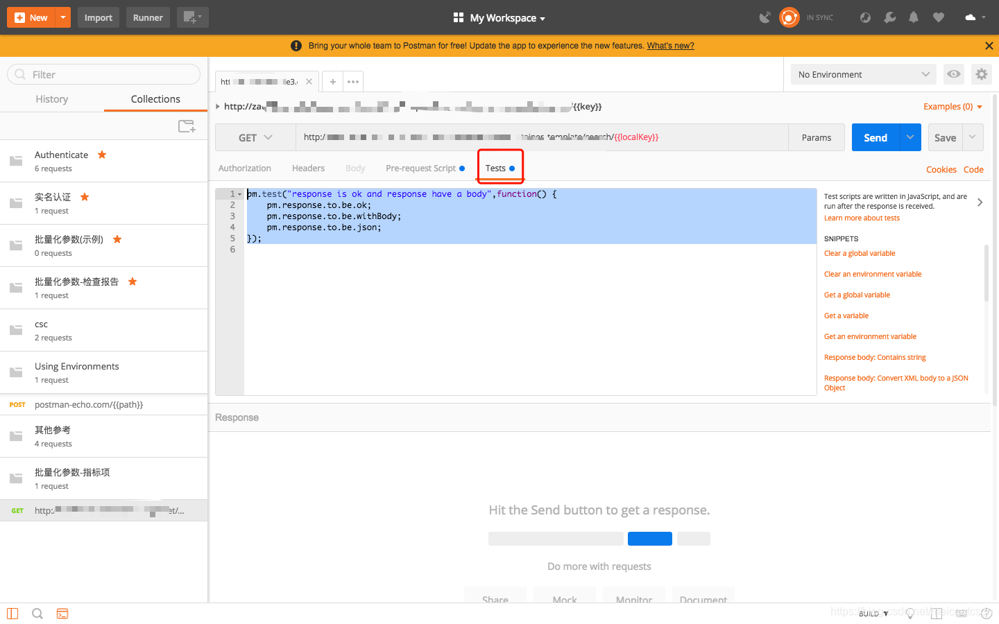Open the Pre-request Script tab
999x624 pixels.
coord(425,168)
